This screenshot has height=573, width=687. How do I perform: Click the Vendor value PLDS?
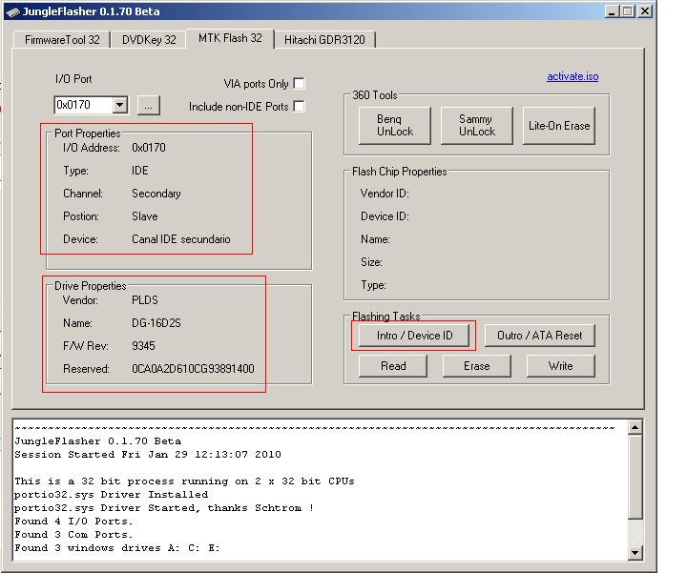coord(145,300)
